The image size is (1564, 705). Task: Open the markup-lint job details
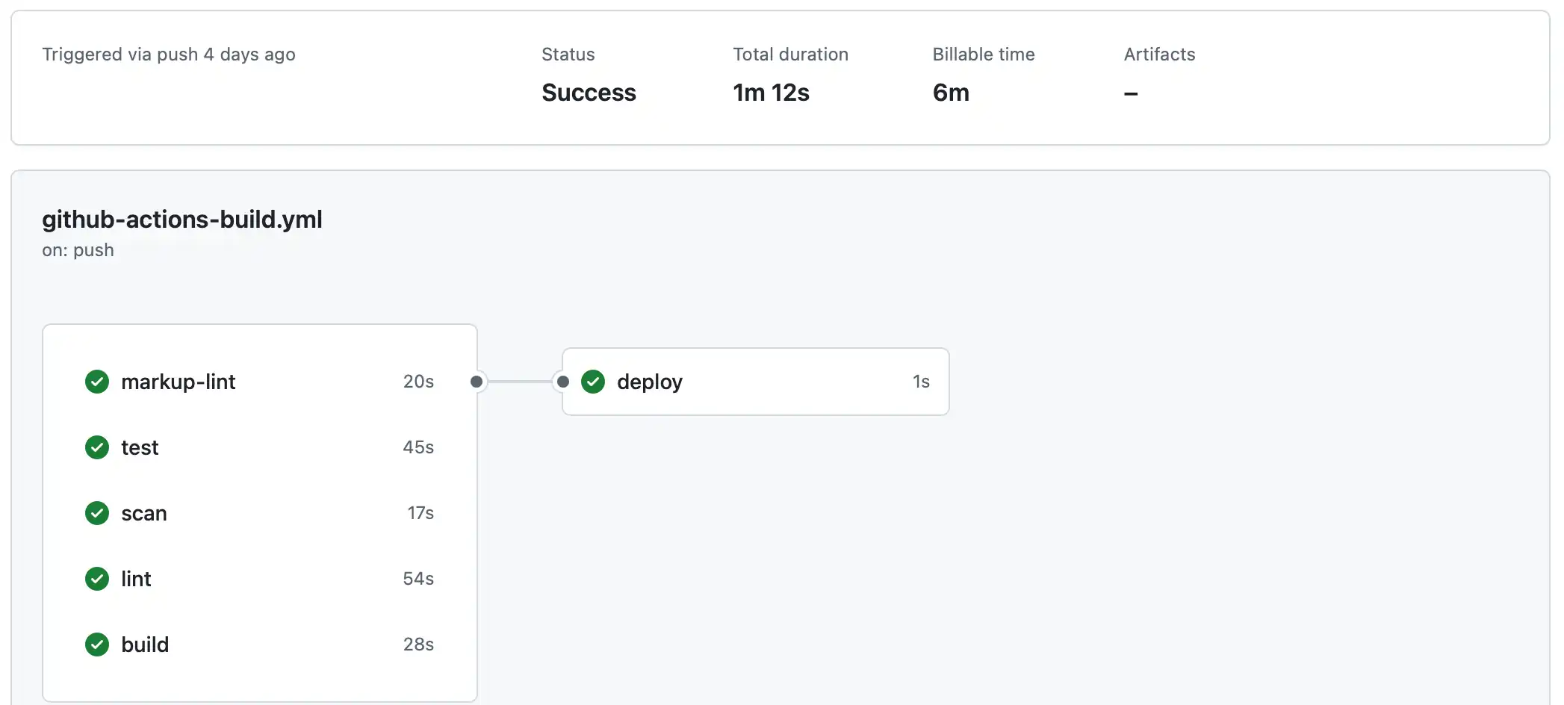click(179, 382)
